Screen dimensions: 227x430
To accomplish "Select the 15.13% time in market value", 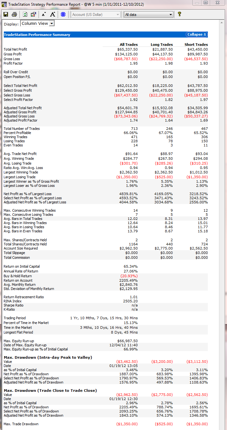I will [x=131, y=323].
